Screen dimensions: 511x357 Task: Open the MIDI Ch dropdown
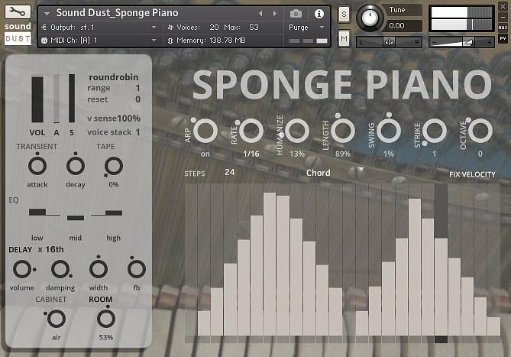pyautogui.click(x=99, y=41)
